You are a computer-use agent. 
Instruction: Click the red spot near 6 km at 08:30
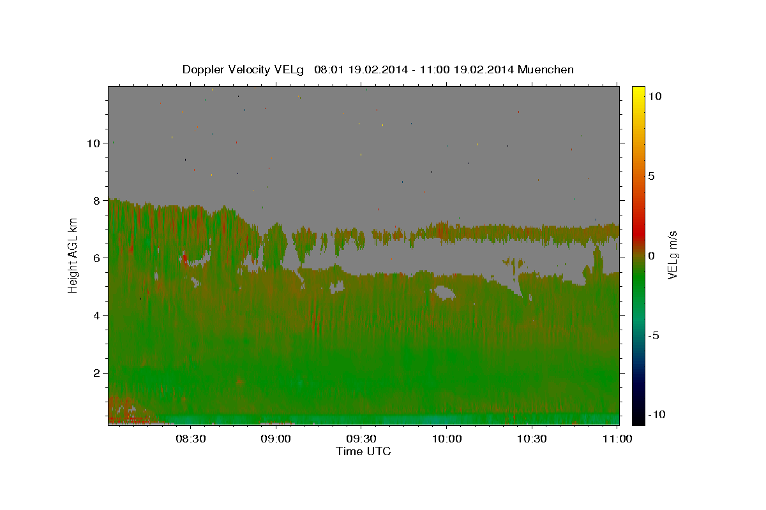(184, 259)
